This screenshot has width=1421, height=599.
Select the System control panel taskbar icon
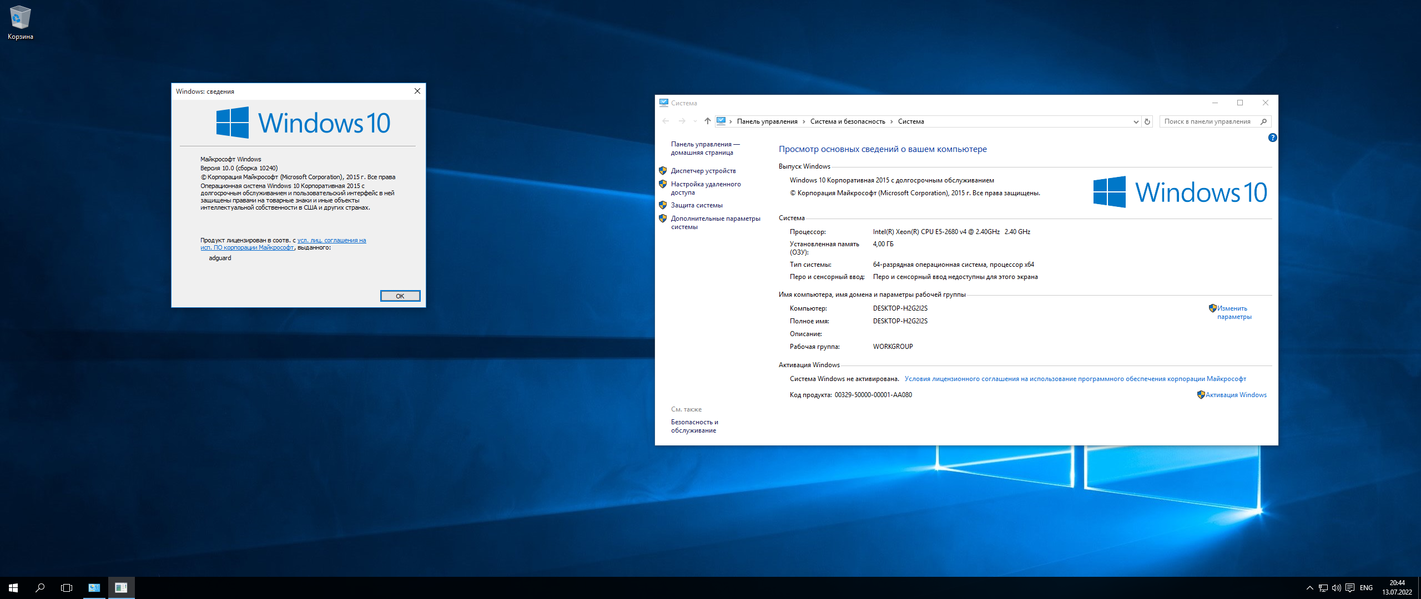pyautogui.click(x=94, y=588)
